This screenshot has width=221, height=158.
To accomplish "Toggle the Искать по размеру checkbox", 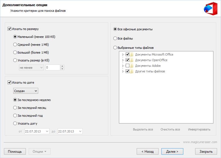I will tap(10, 29).
